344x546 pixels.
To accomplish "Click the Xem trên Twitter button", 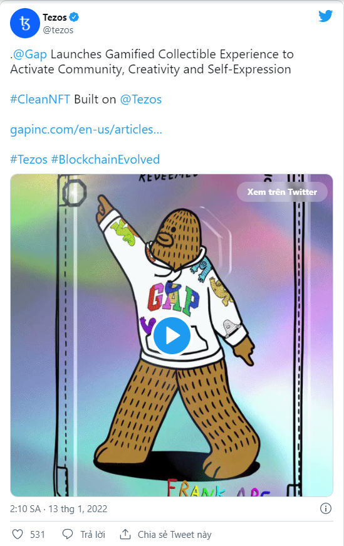I will pyautogui.click(x=282, y=192).
